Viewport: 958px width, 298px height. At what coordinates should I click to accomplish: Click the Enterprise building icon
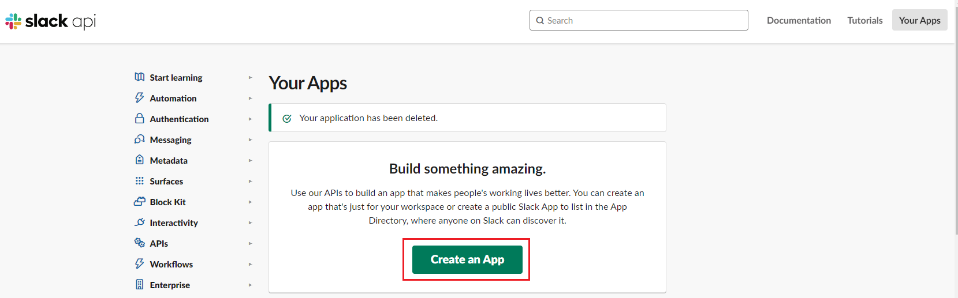coord(139,284)
